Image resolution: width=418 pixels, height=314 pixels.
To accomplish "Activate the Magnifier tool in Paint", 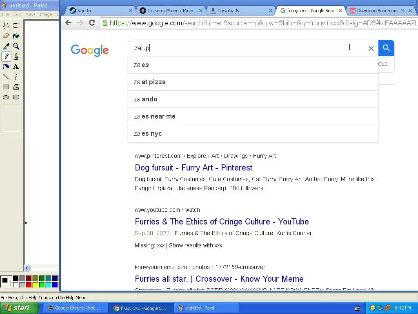I will (x=16, y=46).
